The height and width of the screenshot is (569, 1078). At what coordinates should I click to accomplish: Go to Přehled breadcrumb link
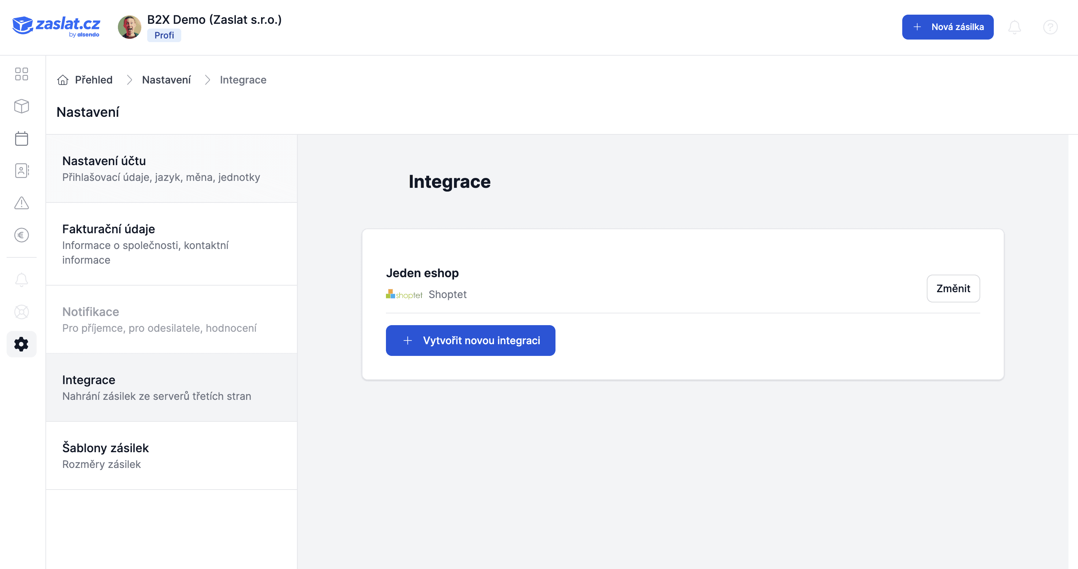(94, 80)
